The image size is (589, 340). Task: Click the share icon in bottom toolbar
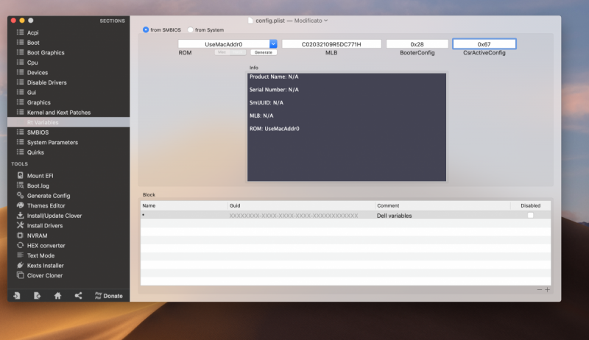[78, 296]
